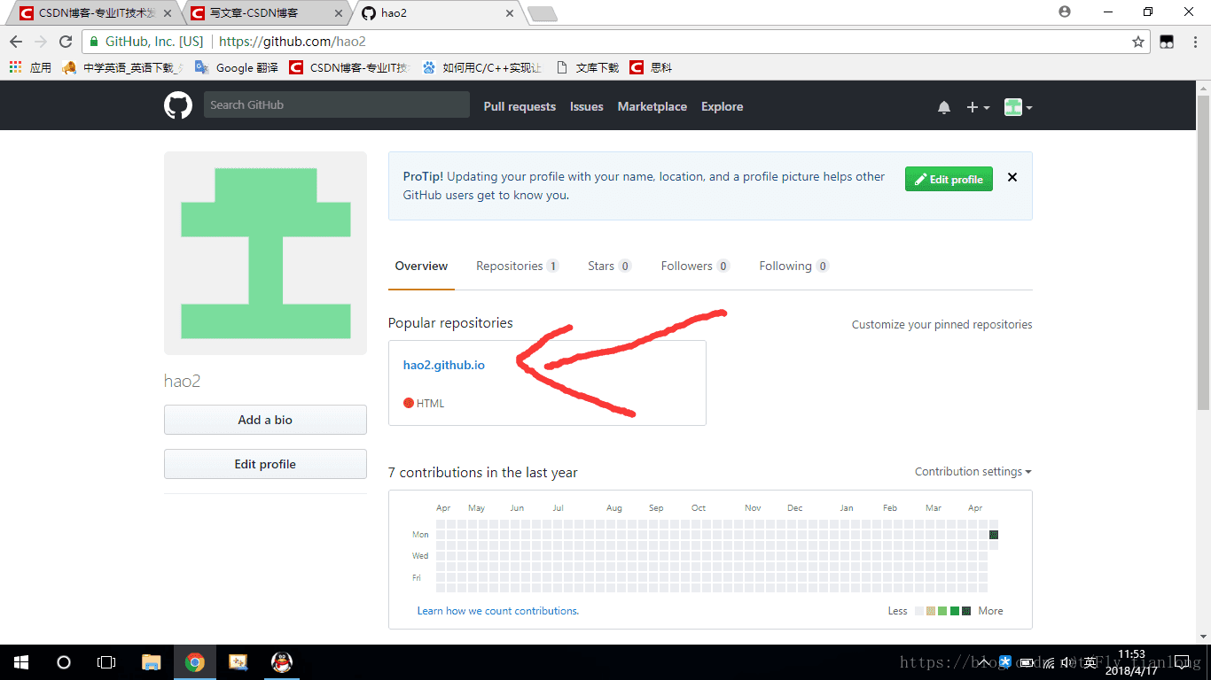This screenshot has width=1211, height=680.
Task: Select the Followers tab
Action: pyautogui.click(x=695, y=266)
